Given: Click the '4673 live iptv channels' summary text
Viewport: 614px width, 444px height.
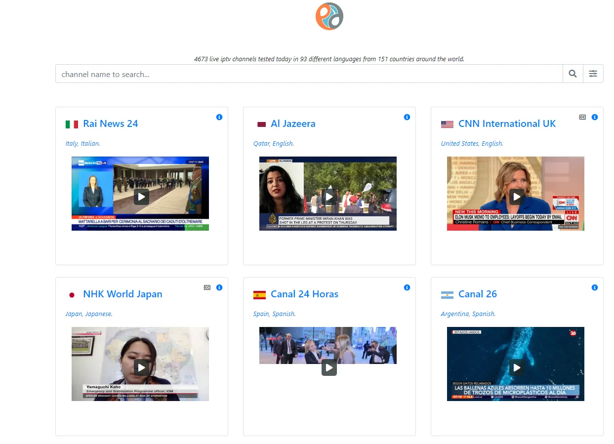Looking at the screenshot, I should (x=329, y=59).
